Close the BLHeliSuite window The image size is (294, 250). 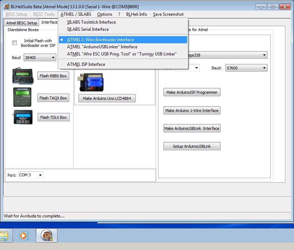[x=285, y=7]
